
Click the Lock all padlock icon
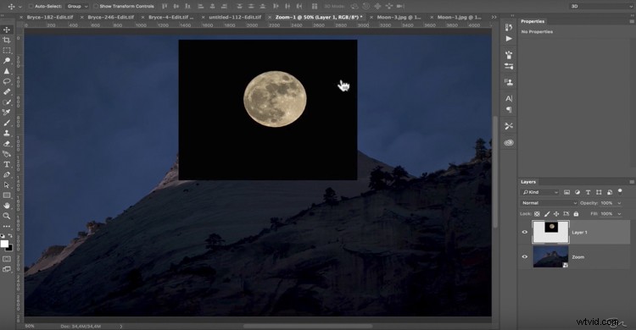click(x=576, y=214)
